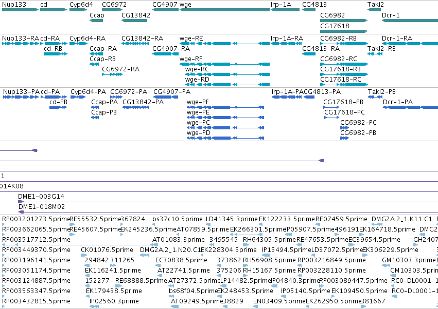Open the Dcr-1-RA transcript label
Screen dimensions: 438x309
tap(397, 38)
